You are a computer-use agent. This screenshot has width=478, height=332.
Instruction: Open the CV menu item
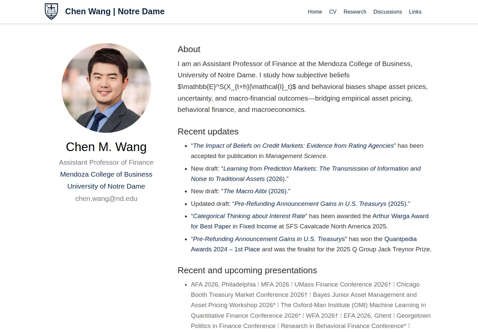click(x=333, y=12)
